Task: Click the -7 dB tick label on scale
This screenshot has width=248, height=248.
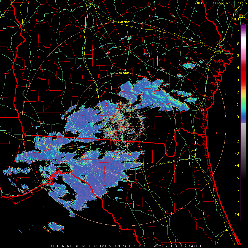Action: click(237, 202)
